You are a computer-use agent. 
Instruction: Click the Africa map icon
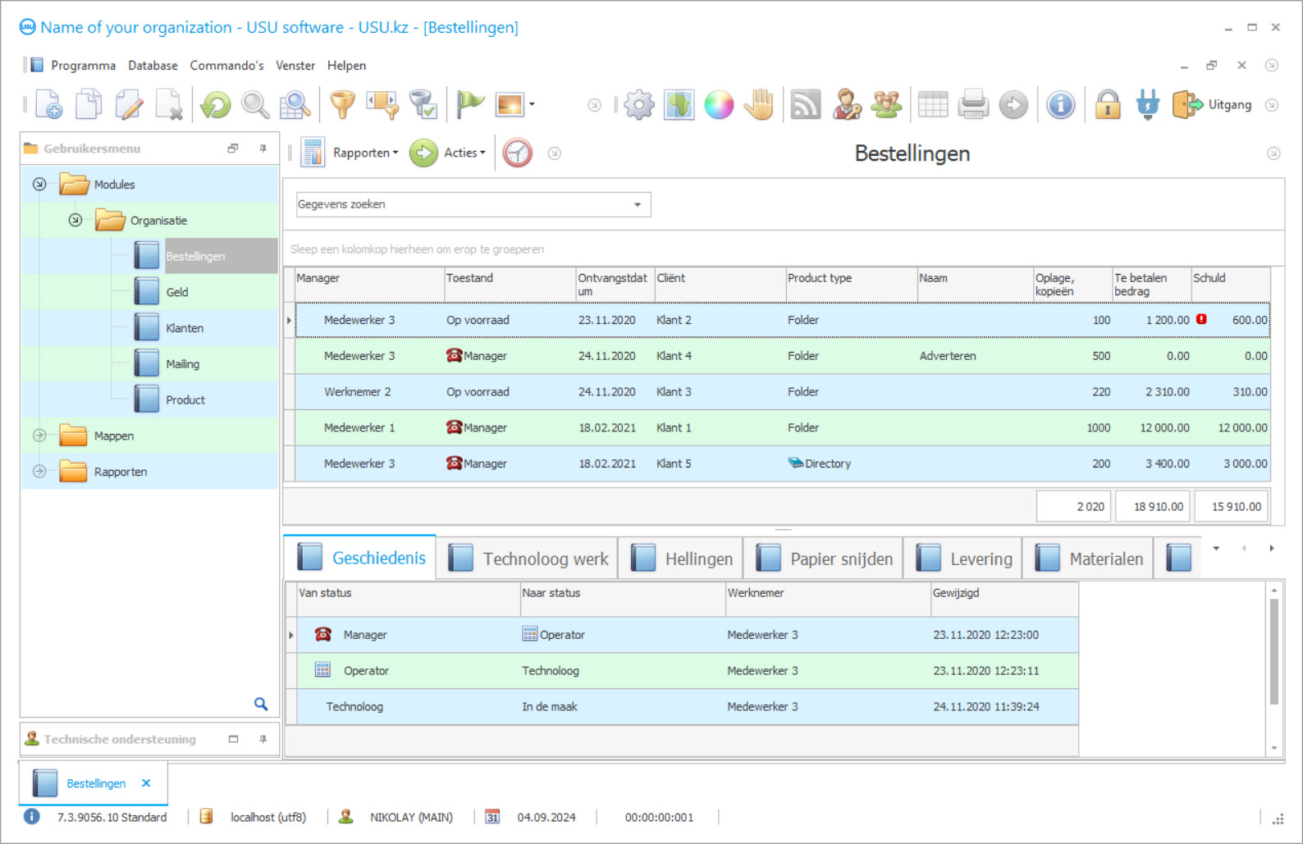(x=679, y=105)
